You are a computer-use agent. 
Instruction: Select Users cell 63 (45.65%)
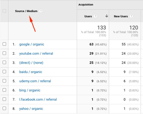click(98, 44)
